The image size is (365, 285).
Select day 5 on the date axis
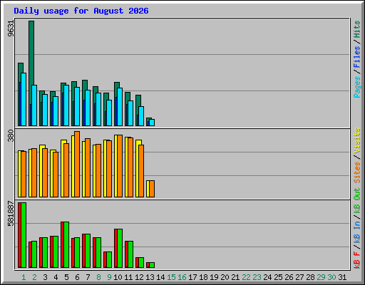pyautogui.click(x=66, y=277)
